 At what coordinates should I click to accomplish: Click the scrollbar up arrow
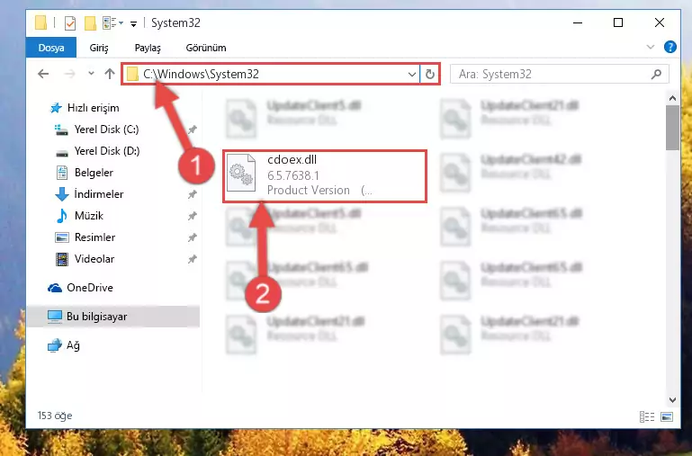pos(672,98)
